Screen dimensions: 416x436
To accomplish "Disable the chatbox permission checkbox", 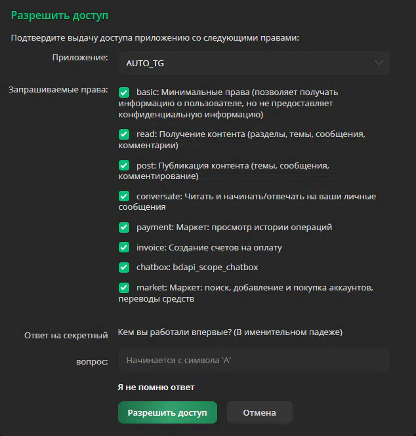I will tap(124, 268).
